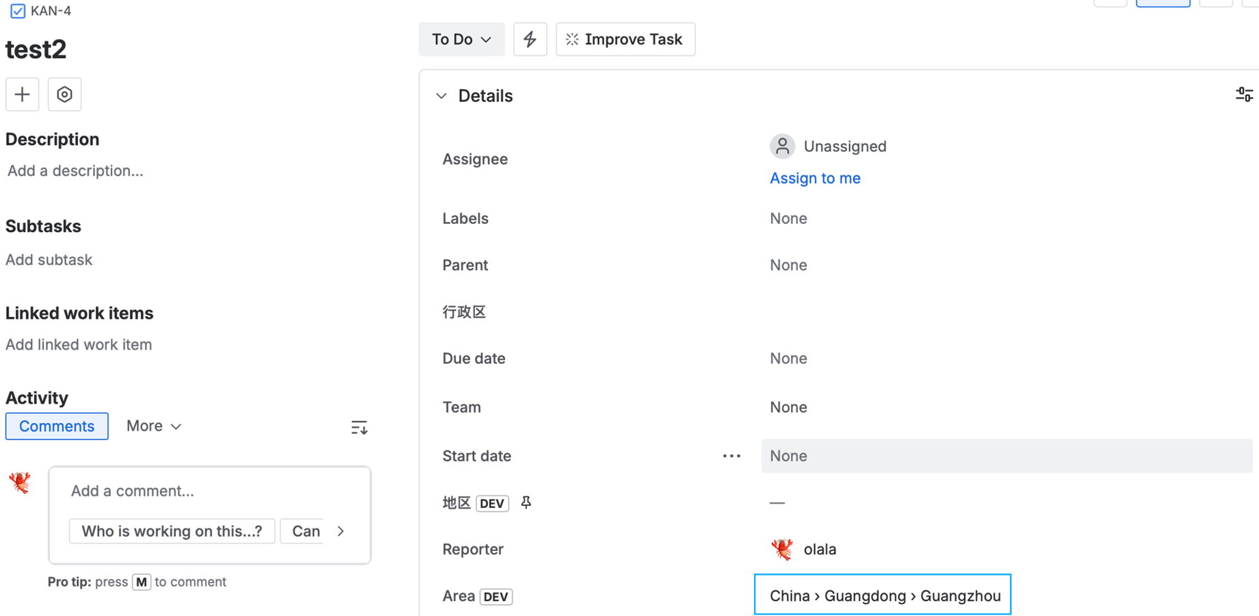This screenshot has width=1259, height=616.
Task: Toggle the comment sort order icon
Action: pyautogui.click(x=359, y=428)
